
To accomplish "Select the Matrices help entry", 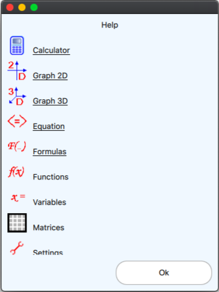I will tap(49, 228).
